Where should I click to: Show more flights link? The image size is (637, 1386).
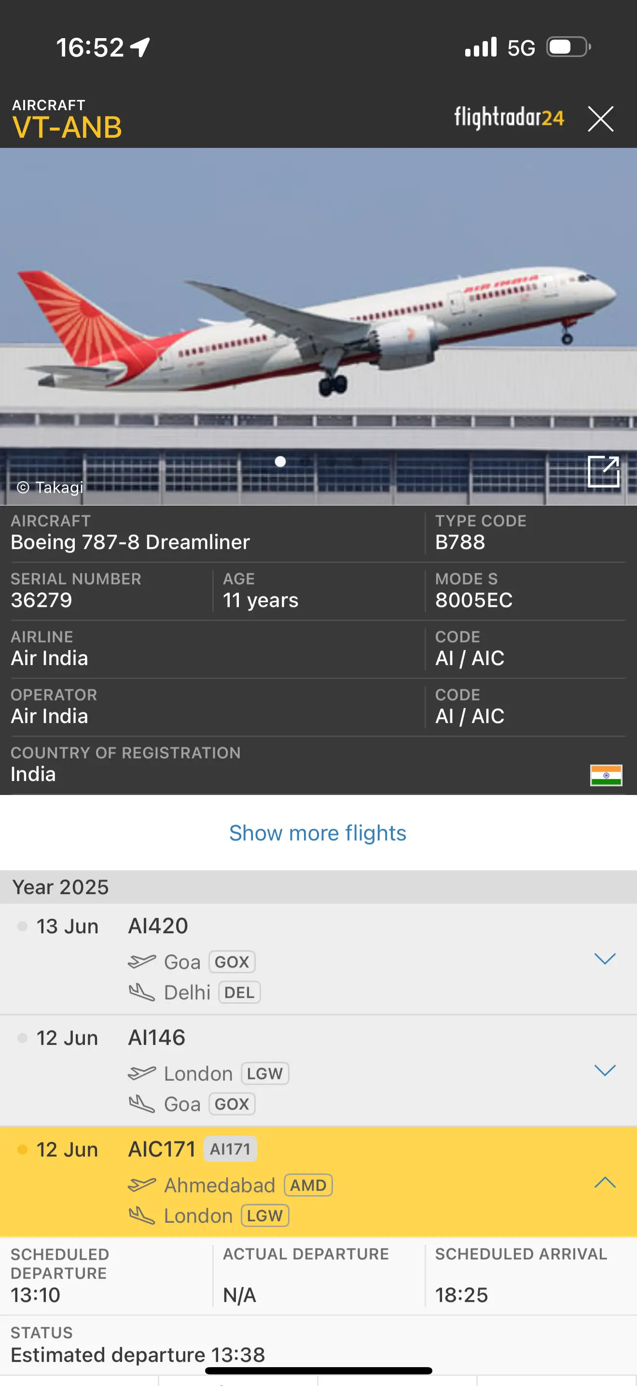click(x=318, y=833)
